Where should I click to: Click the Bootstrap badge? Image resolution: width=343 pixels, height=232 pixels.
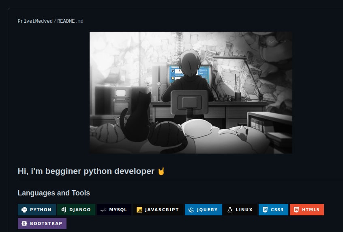tap(42, 223)
